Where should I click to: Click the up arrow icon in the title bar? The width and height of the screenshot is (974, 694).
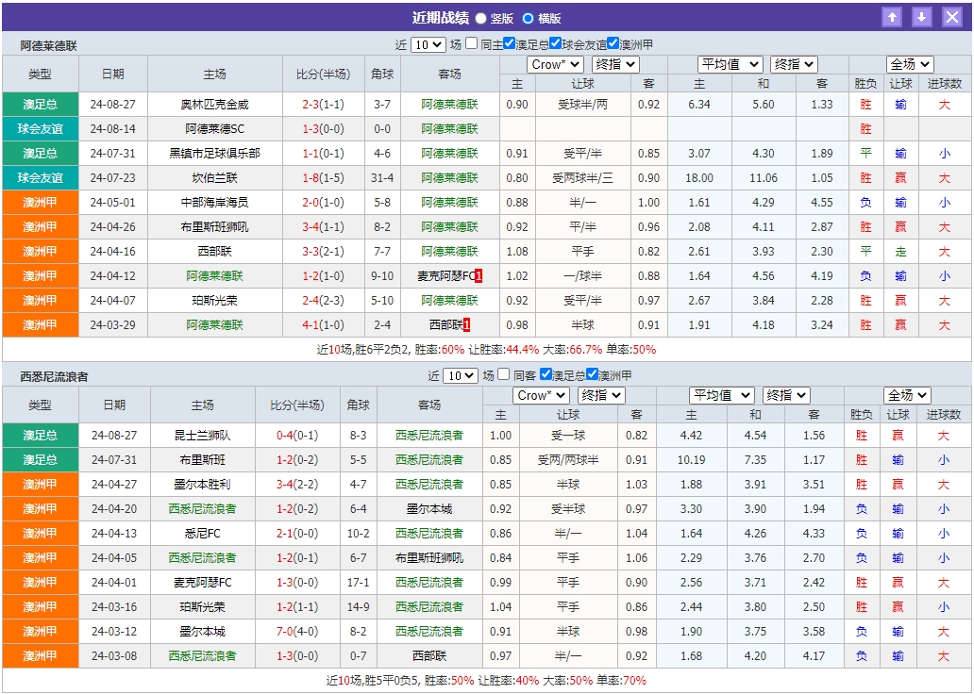[x=892, y=16]
